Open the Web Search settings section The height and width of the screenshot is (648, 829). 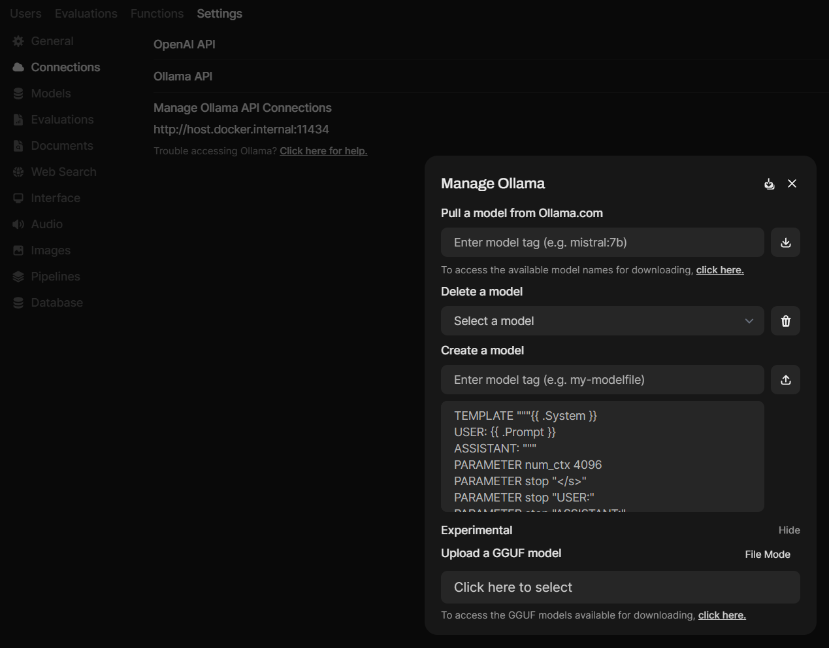click(63, 172)
